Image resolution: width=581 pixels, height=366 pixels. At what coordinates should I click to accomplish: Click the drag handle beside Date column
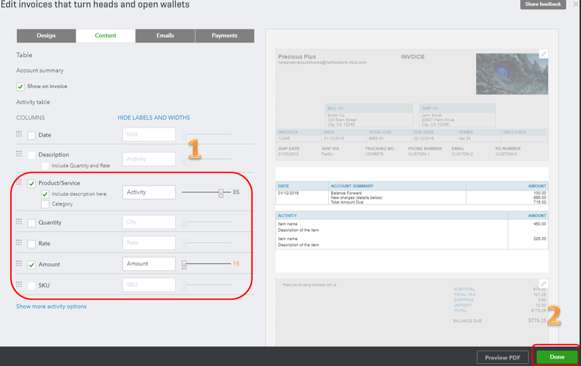point(19,134)
